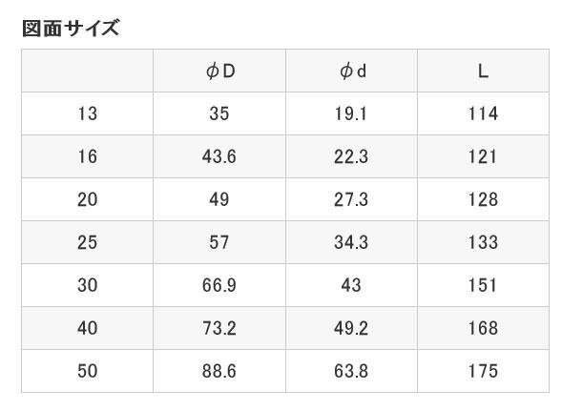Click the size 13 row label
This screenshot has height=411, width=562.
(88, 113)
